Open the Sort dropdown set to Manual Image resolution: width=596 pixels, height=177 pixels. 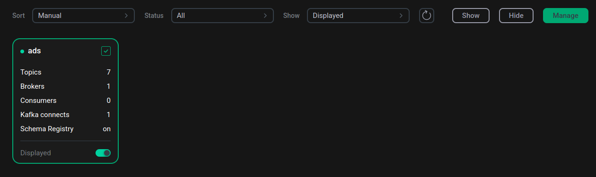click(83, 16)
